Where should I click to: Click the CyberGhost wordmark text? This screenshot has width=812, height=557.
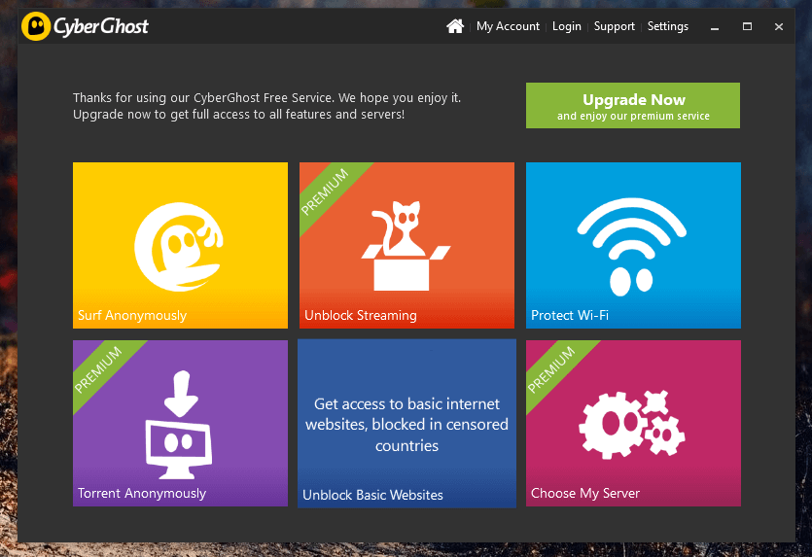pyautogui.click(x=101, y=26)
